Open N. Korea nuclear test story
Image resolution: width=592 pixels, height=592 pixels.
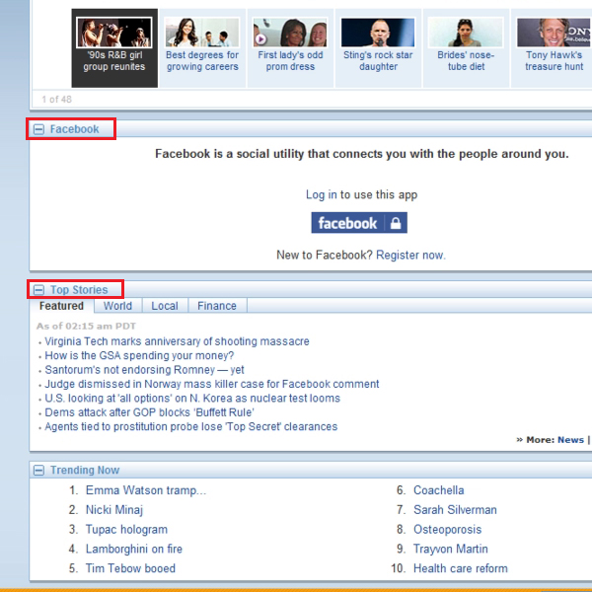pyautogui.click(x=192, y=399)
